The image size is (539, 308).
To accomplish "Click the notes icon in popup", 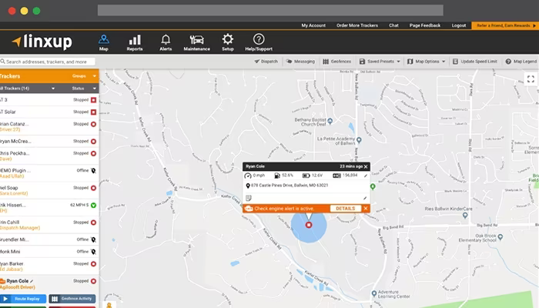I will click(249, 198).
